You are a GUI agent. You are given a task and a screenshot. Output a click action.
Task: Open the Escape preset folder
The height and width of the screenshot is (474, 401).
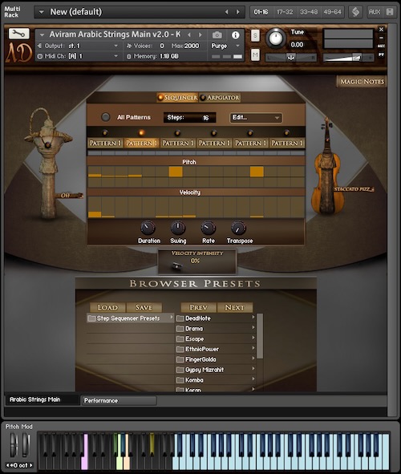216,339
